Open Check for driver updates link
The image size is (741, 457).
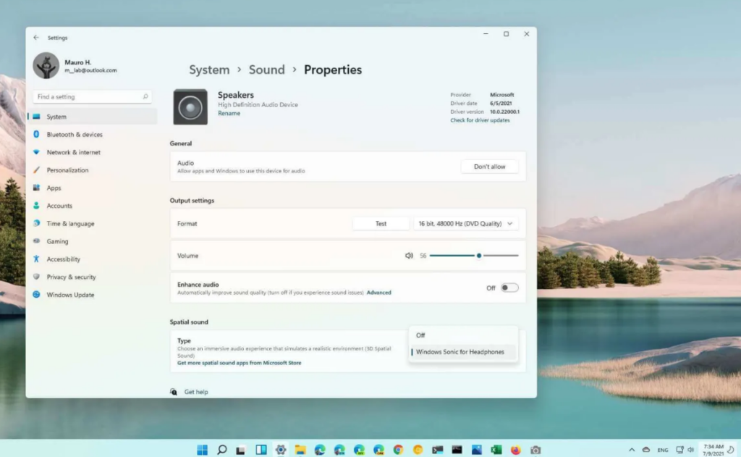(x=480, y=120)
